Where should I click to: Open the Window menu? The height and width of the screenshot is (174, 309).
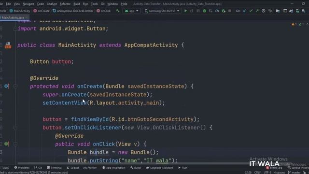tap(112, 4)
